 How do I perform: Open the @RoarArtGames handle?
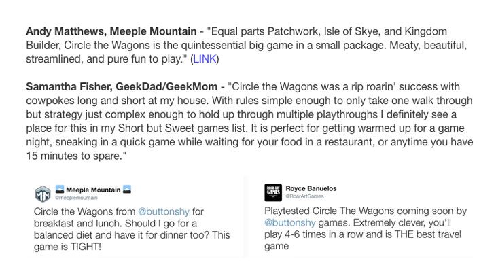[x=304, y=196]
